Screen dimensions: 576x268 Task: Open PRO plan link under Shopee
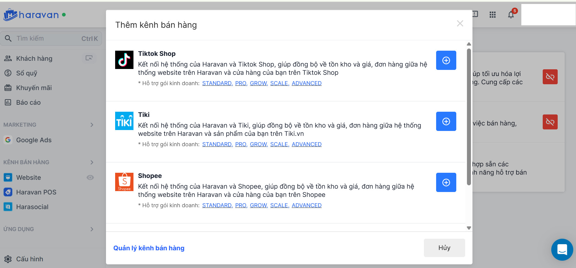pyautogui.click(x=241, y=205)
